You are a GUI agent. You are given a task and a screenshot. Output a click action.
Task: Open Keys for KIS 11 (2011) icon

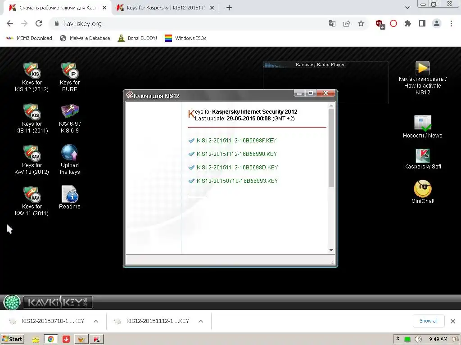[32, 118]
